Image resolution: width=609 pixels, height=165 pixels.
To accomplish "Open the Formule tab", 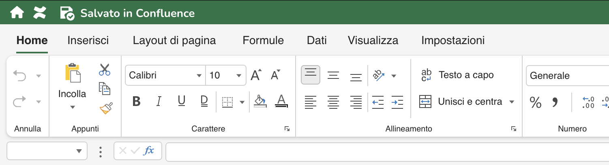I will coord(263,40).
